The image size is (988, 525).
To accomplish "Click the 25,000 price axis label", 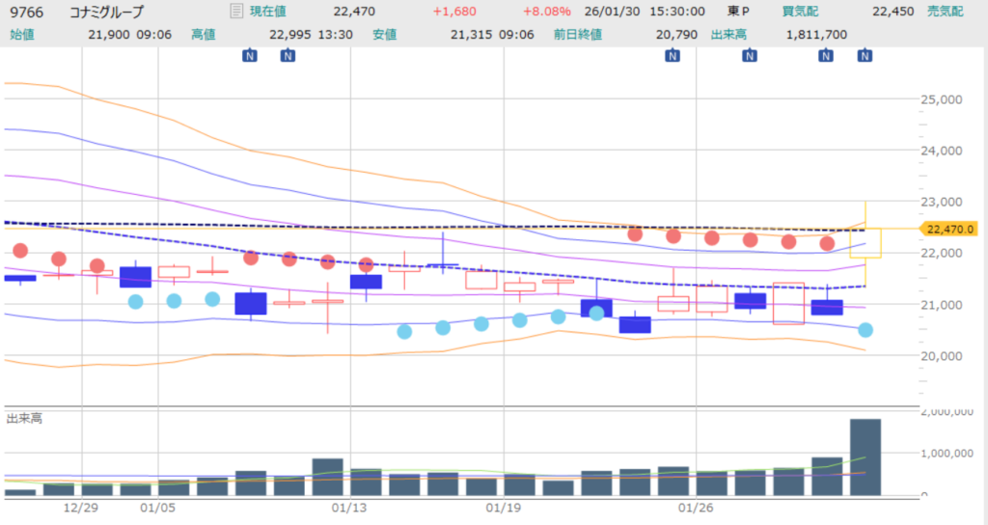I will coord(943,99).
